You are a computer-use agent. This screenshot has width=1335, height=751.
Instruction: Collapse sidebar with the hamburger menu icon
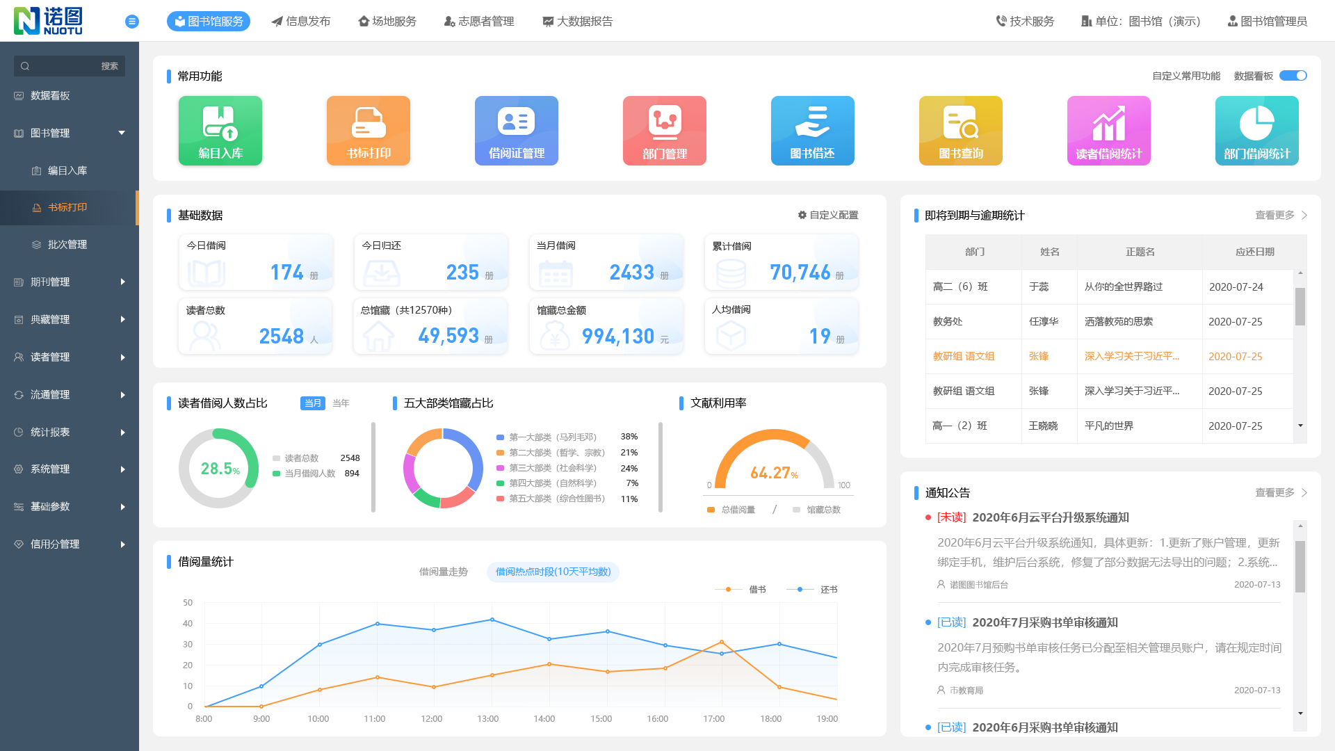click(x=132, y=22)
